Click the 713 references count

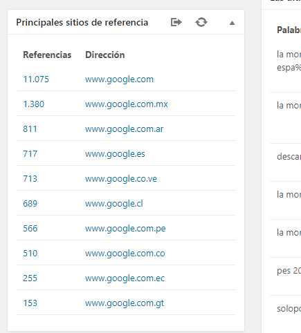click(x=30, y=179)
